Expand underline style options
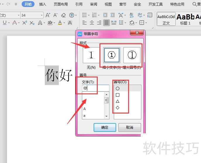201x163 pixels. tap(9, 23)
